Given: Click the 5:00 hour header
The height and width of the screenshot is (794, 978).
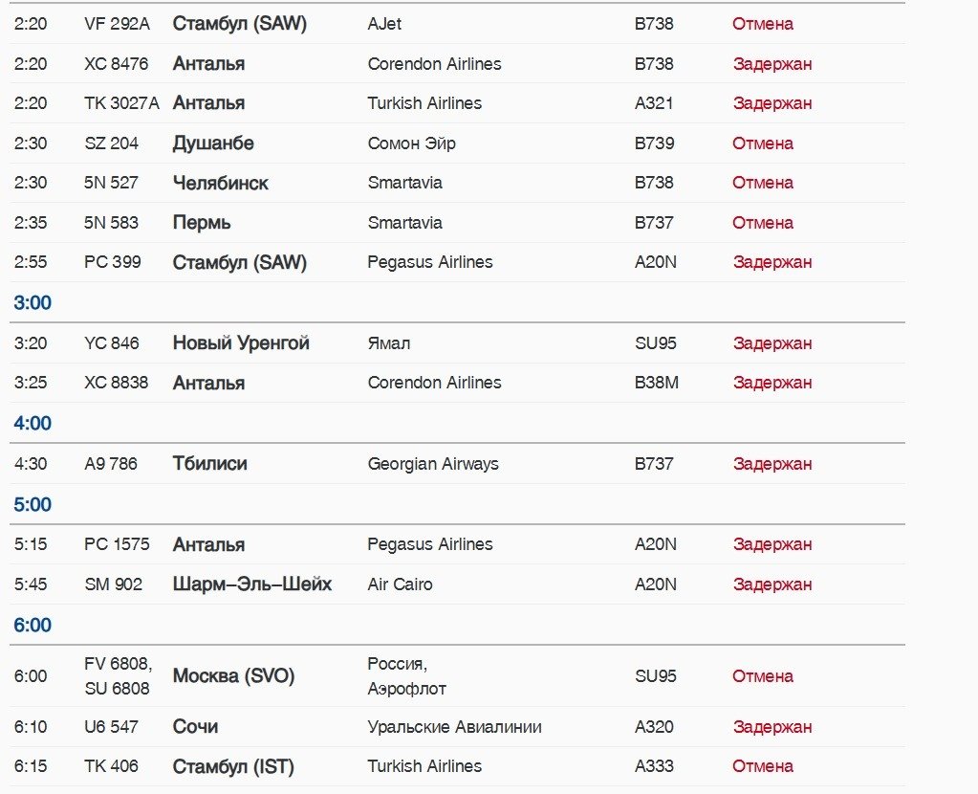Looking at the screenshot, I should tap(33, 505).
